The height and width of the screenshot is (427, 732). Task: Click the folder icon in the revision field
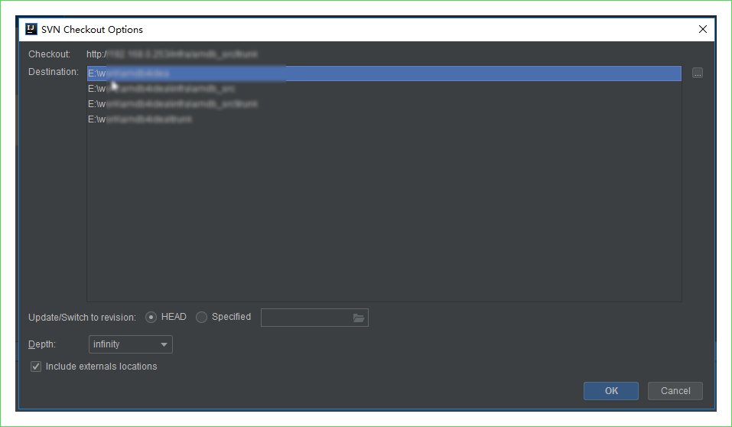point(359,318)
